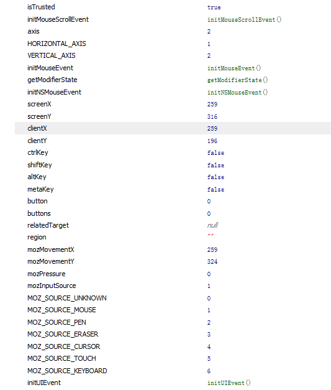
Task: Select the axis property name
Action: [34, 31]
